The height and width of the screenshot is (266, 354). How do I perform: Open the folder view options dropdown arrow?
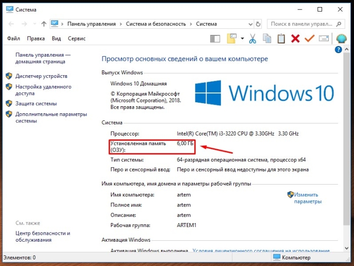pyautogui.click(x=242, y=38)
